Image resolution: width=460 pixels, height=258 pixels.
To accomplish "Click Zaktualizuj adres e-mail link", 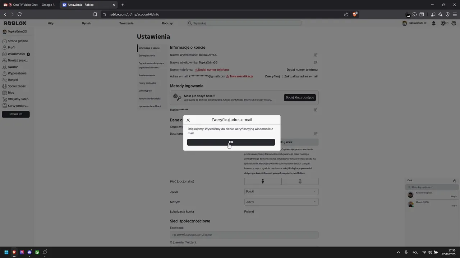I will point(301,76).
